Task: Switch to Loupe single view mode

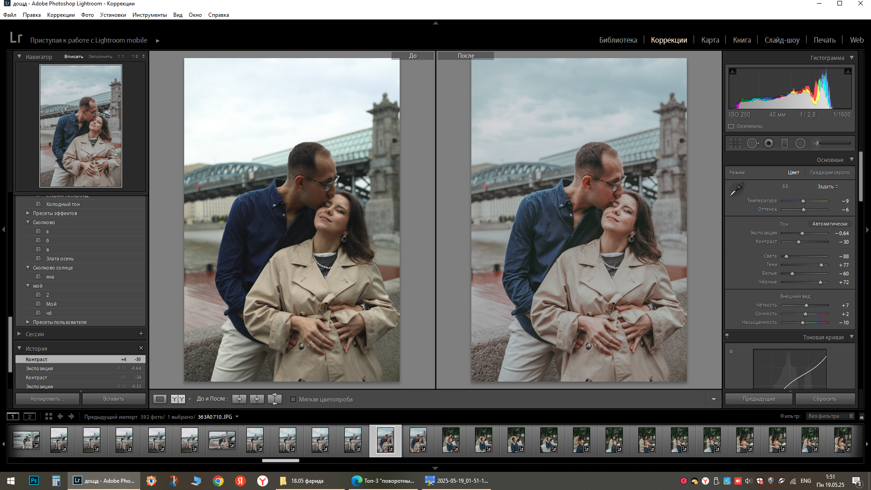Action: pos(160,399)
